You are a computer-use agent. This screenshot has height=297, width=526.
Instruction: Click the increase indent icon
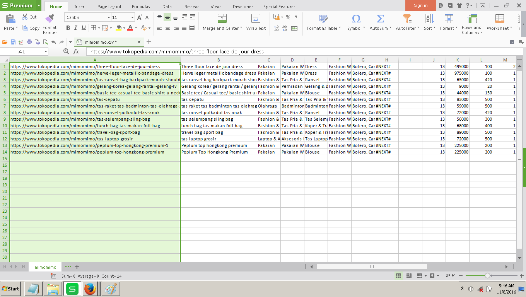(193, 17)
